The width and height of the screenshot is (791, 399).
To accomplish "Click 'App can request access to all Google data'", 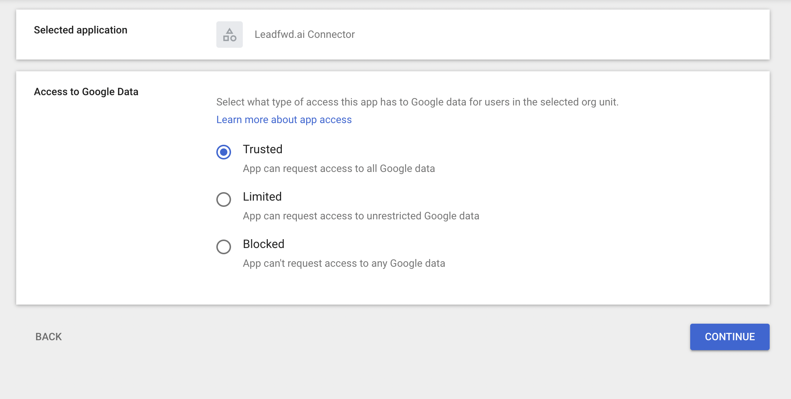I will tap(339, 169).
